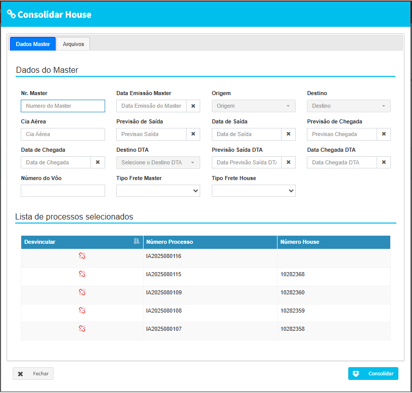Select process number IA2025080116
412x393 pixels.
pyautogui.click(x=163, y=256)
